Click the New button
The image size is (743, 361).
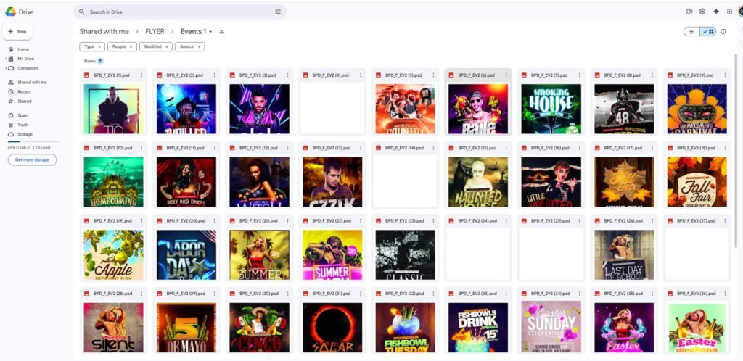pos(17,32)
